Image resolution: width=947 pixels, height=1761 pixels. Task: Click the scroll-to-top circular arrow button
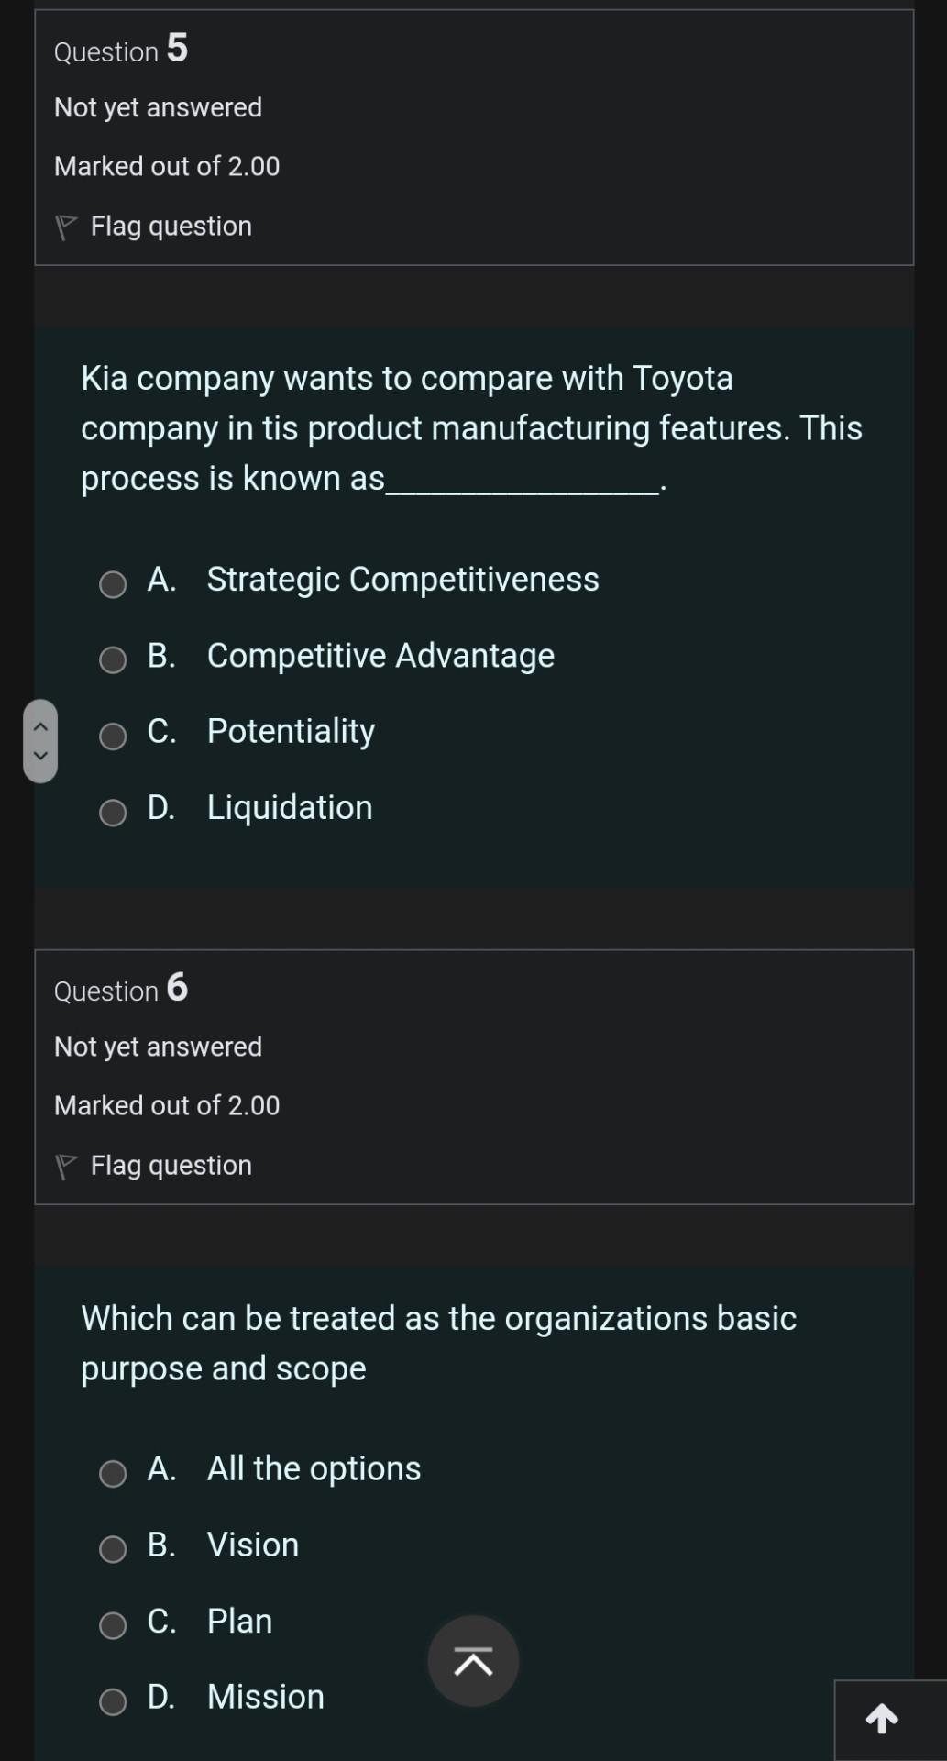coord(472,1660)
